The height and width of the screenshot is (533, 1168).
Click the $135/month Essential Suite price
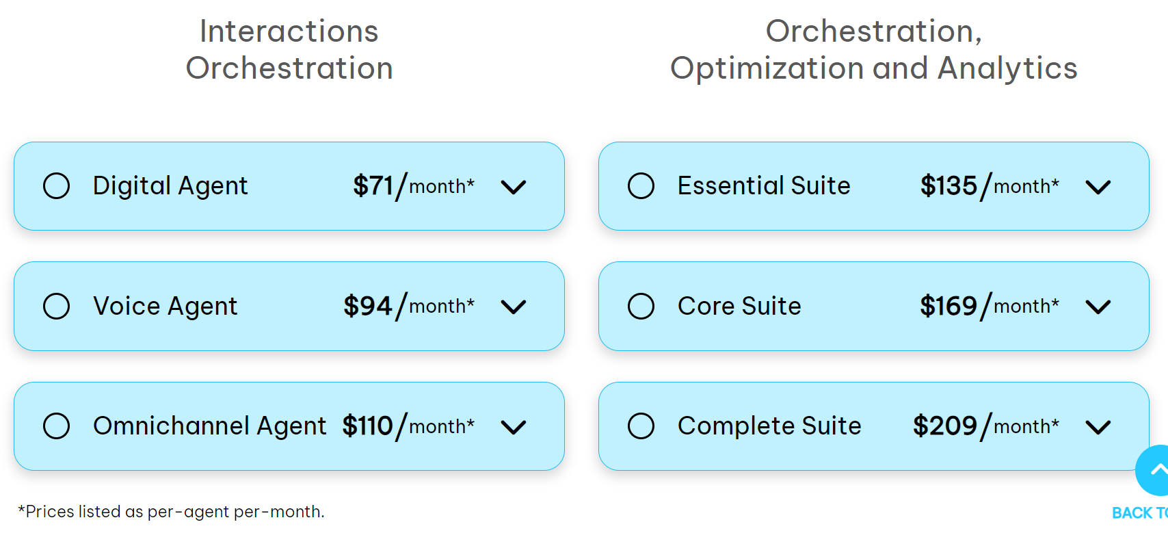(989, 185)
